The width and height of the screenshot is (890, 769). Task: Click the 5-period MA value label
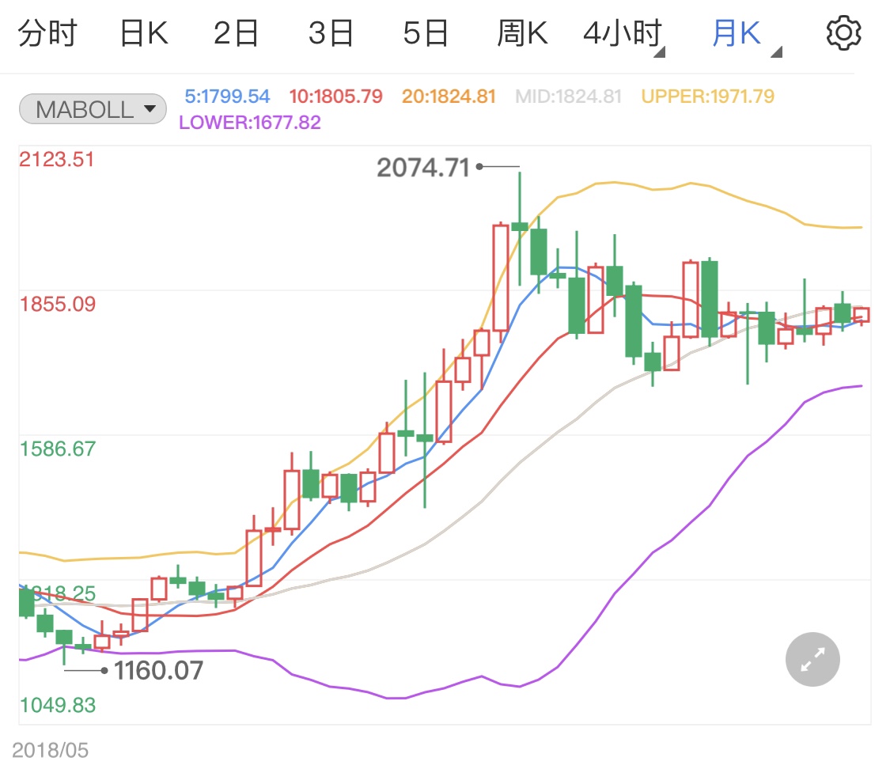pos(227,97)
